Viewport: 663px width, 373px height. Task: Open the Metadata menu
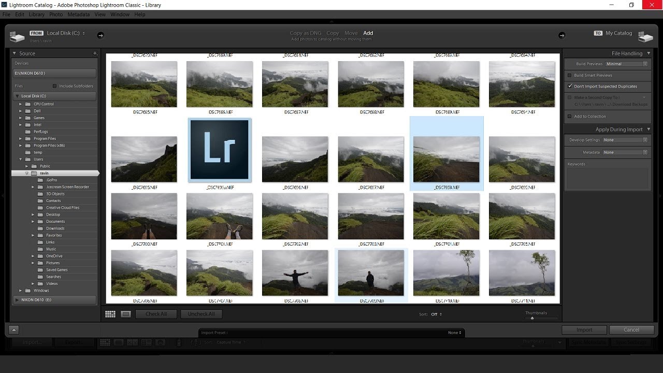pos(79,15)
